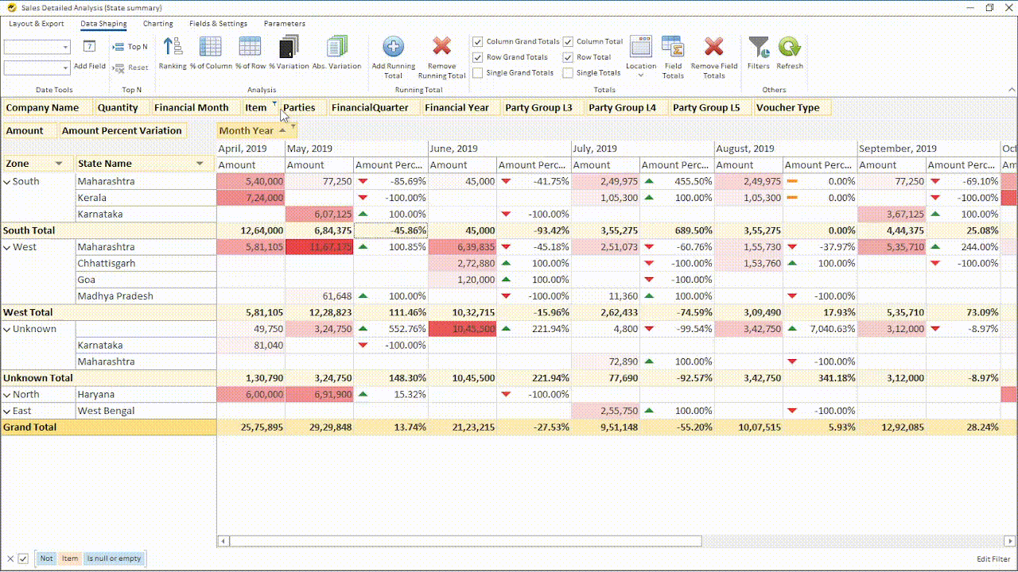Click Remove Running Total
This screenshot has height=572, width=1018.
point(441,54)
